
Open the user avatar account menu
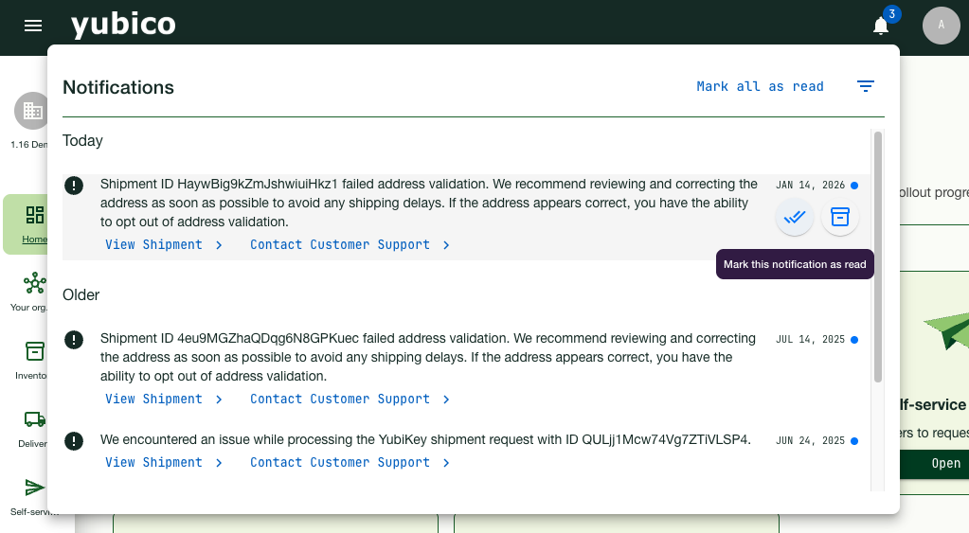pos(941,26)
